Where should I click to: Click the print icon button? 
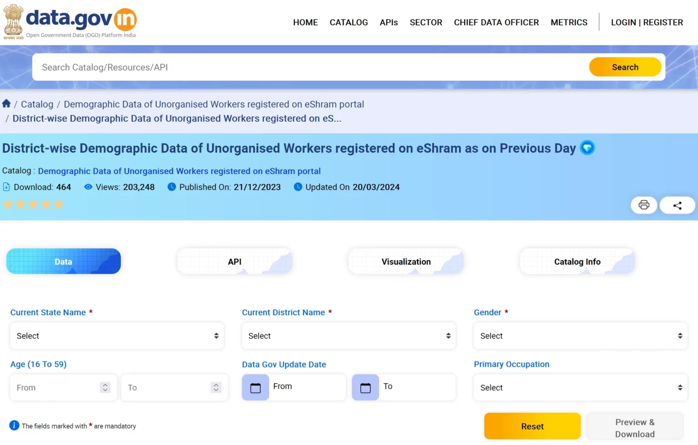[x=644, y=205]
